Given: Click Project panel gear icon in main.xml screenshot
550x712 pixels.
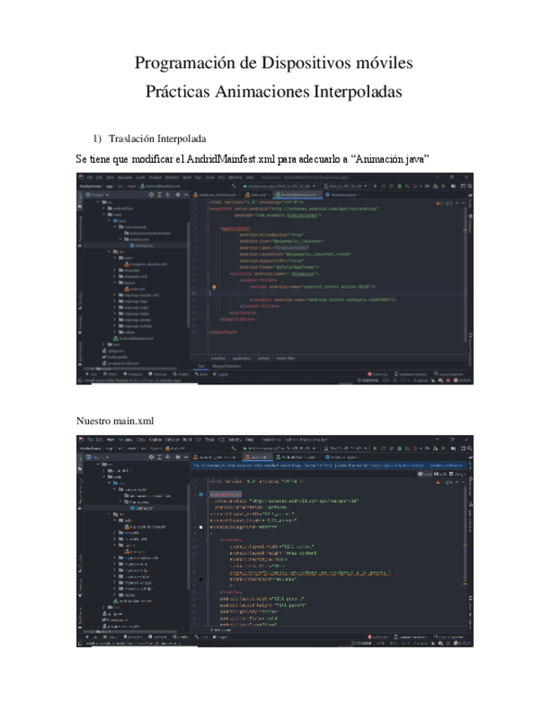Looking at the screenshot, I should pos(177,457).
